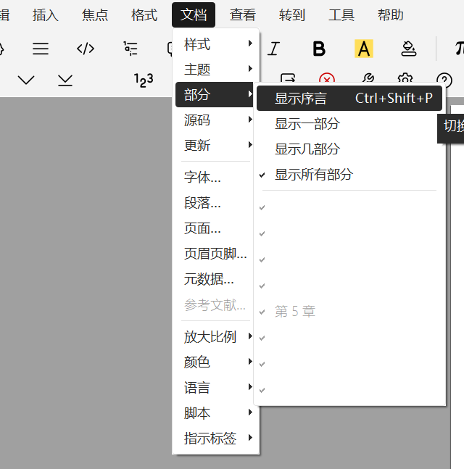
Task: Toggle the checked 第 5 章 entry
Action: click(x=294, y=312)
